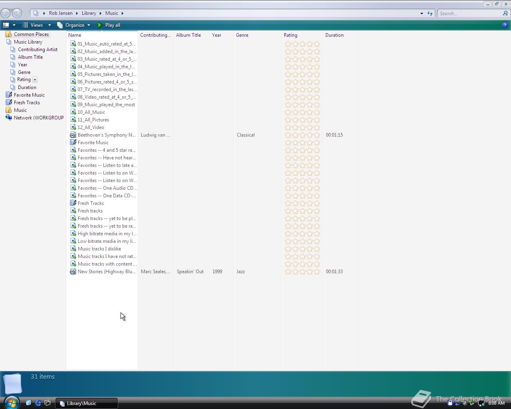Select 'Music tracks I dislike' file

(99, 249)
